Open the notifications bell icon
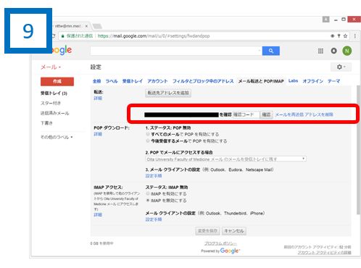361x268 pixels. point(333,51)
